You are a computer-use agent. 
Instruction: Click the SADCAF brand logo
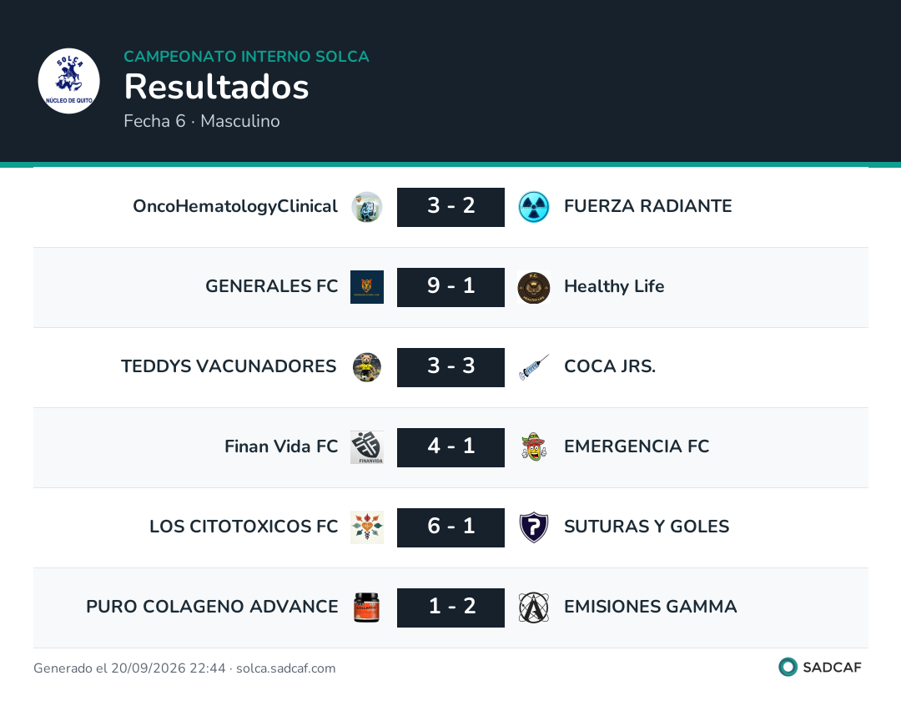(x=820, y=668)
